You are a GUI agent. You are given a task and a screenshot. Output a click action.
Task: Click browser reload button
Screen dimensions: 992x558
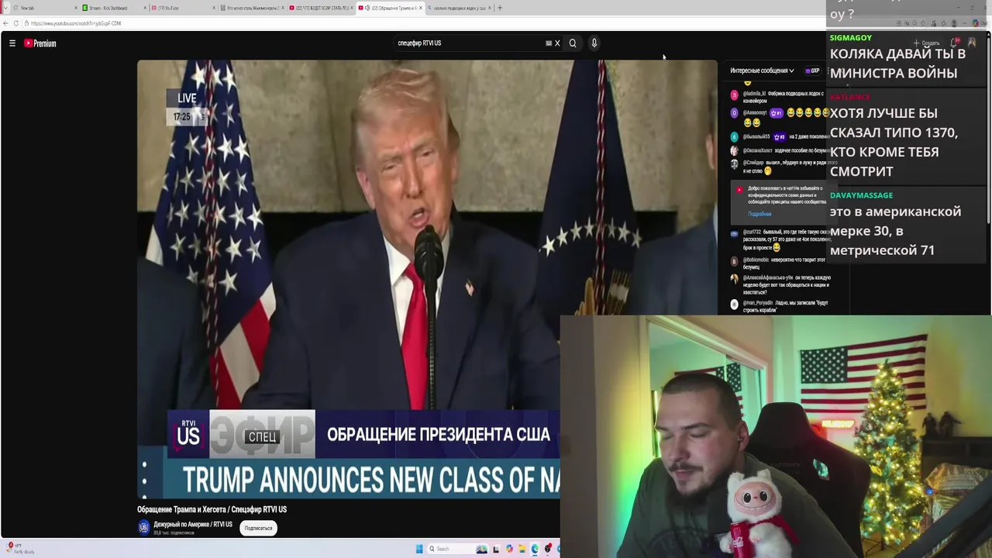click(x=16, y=23)
